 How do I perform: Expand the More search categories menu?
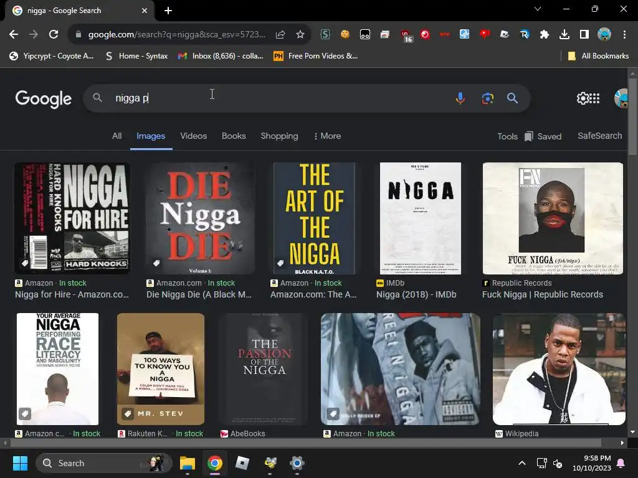click(328, 136)
